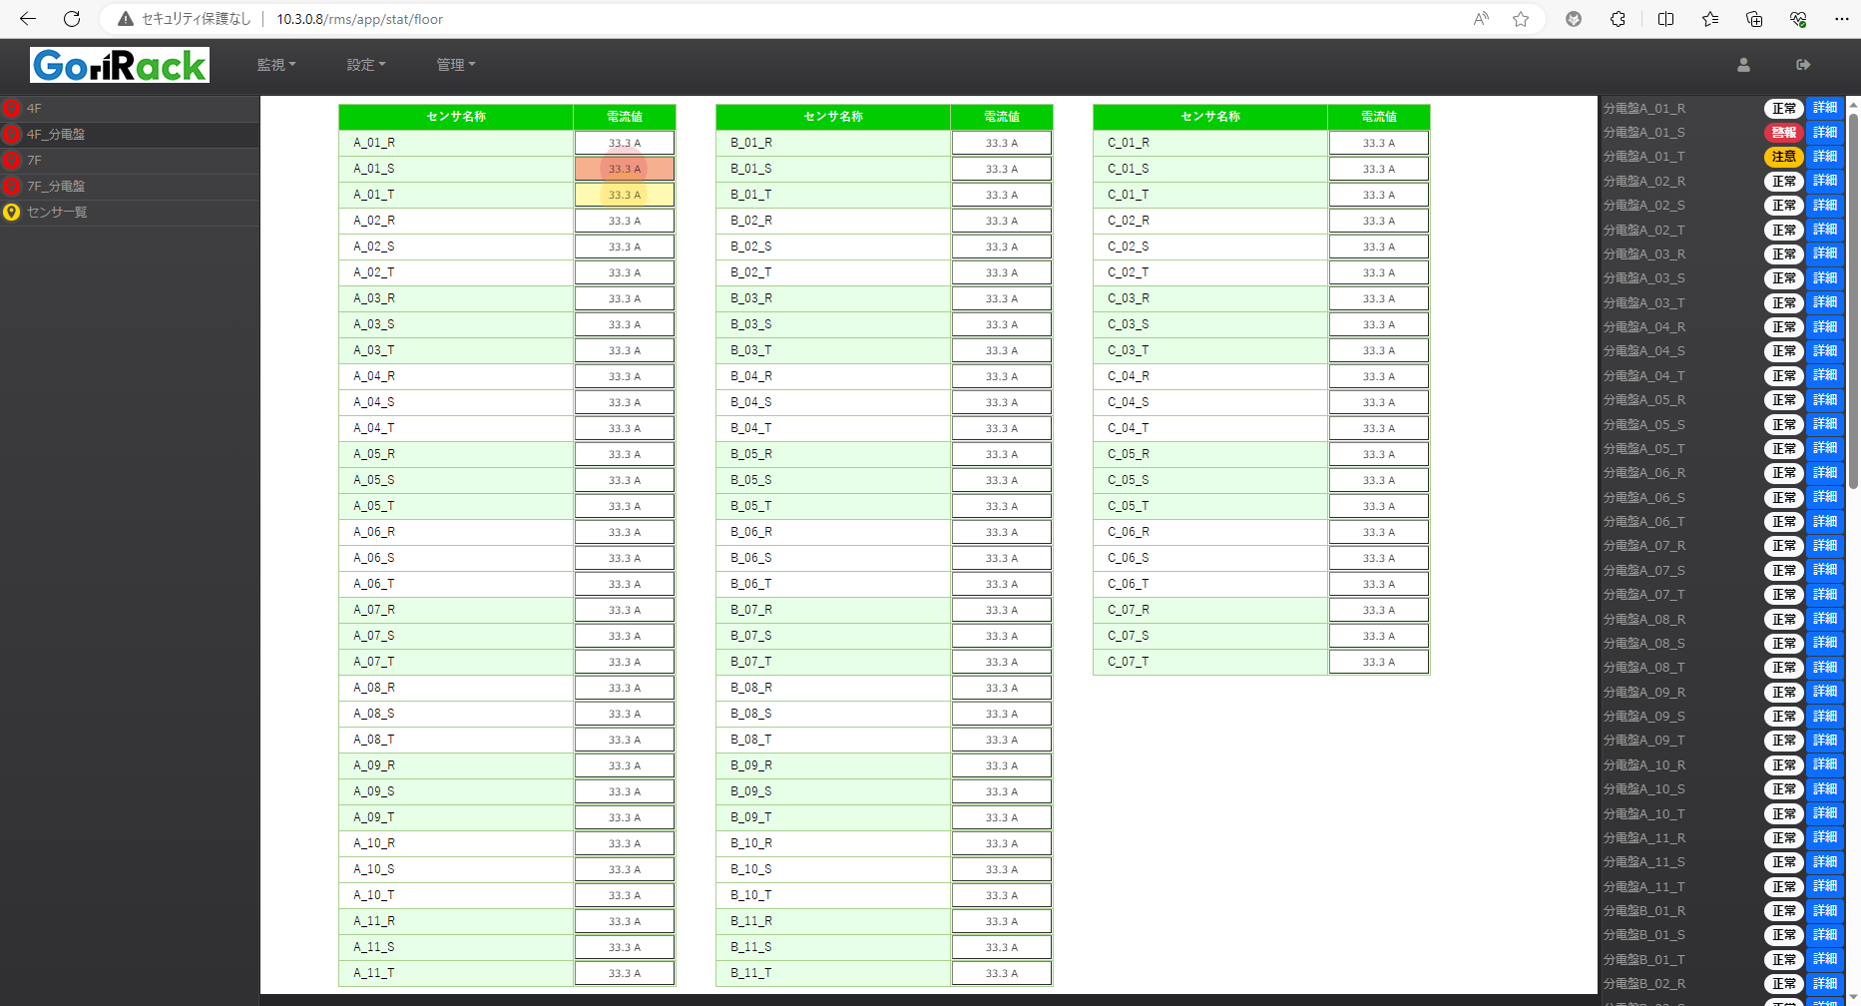
Task: Click the scrollbar up arrow at top right
Action: point(1854,103)
